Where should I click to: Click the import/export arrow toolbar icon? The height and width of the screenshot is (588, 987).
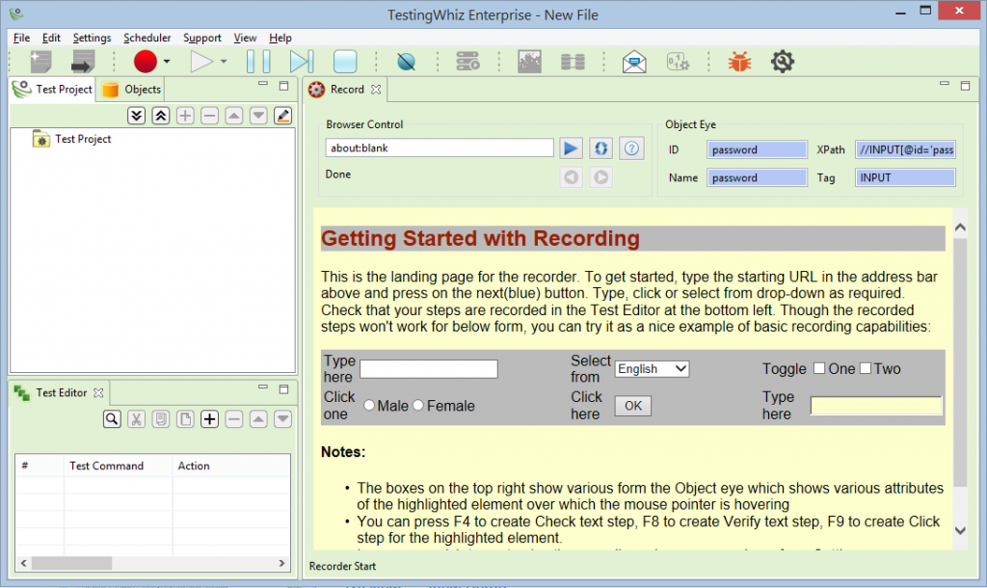tap(83, 62)
